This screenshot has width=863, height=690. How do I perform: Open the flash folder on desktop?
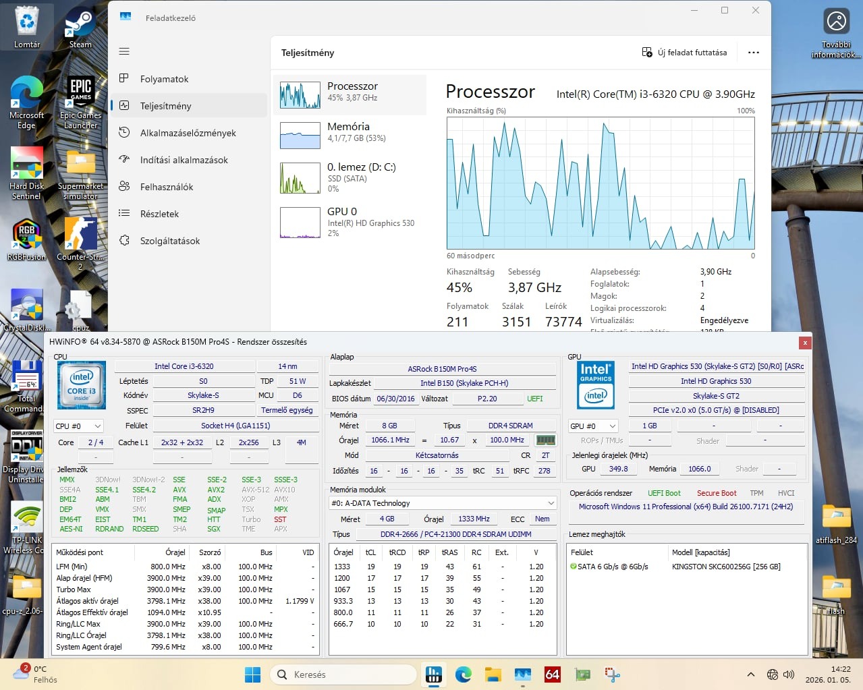[x=836, y=594]
